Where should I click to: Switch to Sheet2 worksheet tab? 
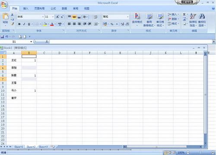[x=31, y=147]
